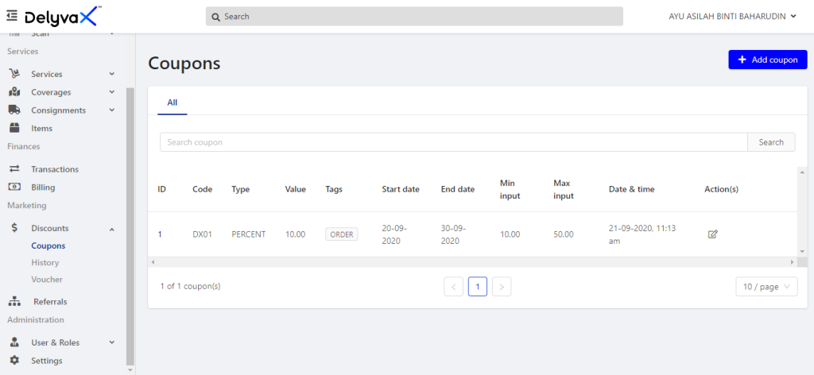Open Voucher under Discounts
Viewport: 814px width, 375px height.
[x=47, y=279]
